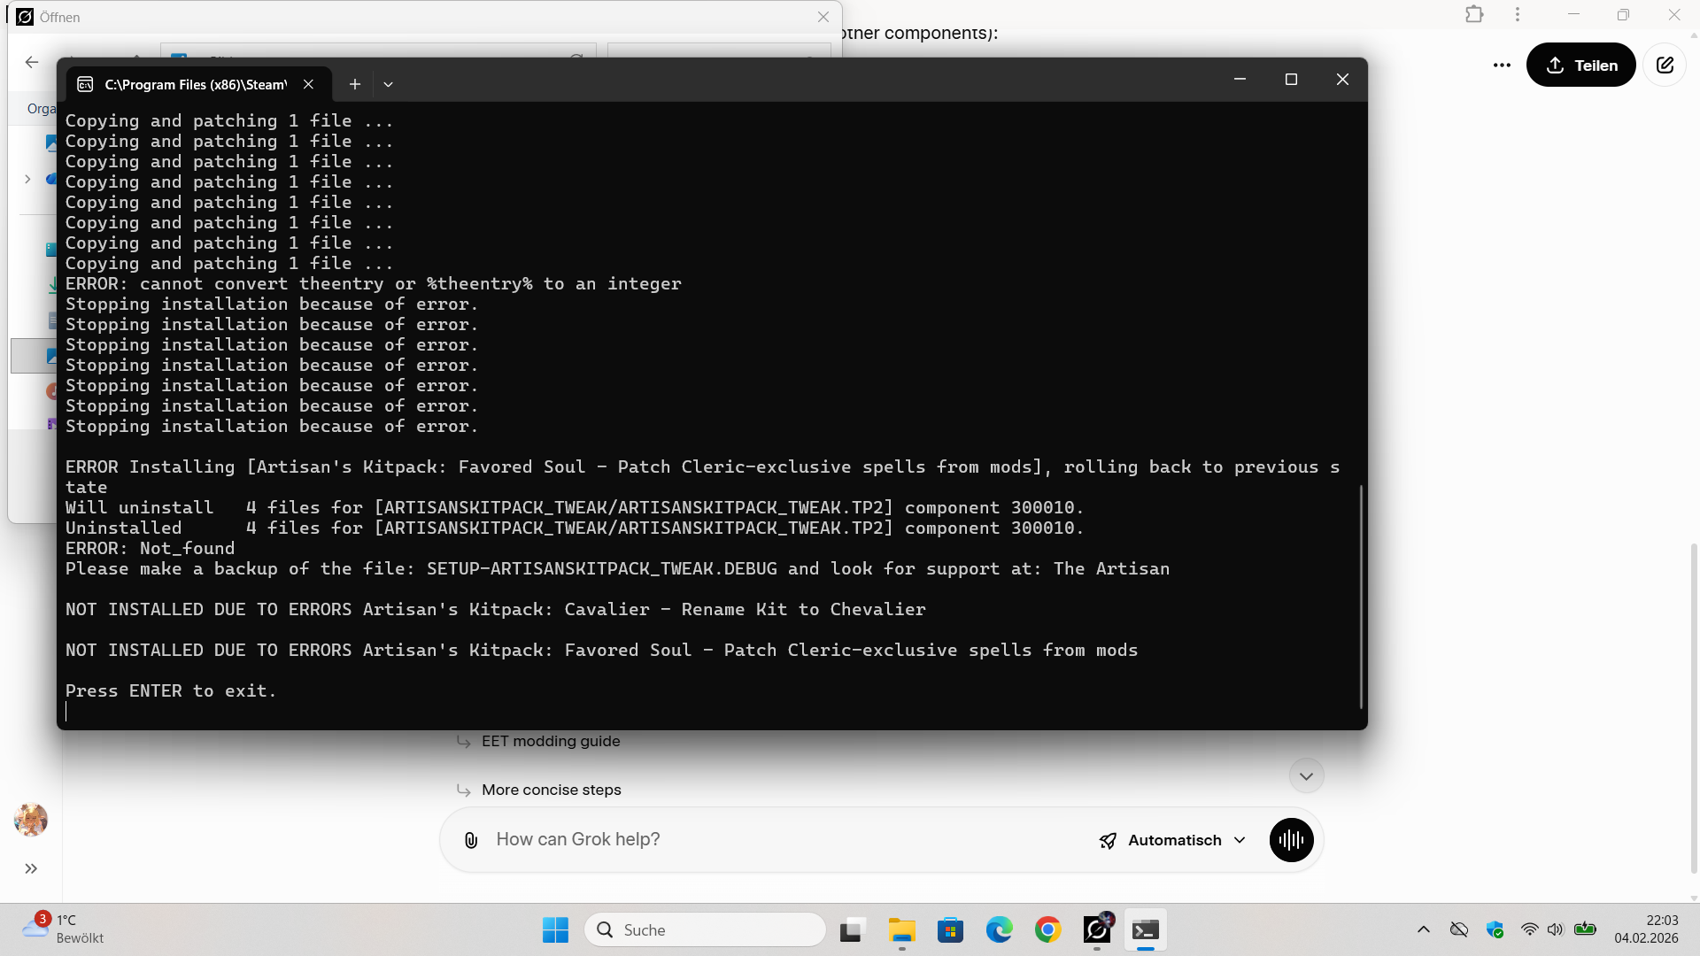Open the three-dot more options menu
This screenshot has width=1700, height=956.
(x=1502, y=65)
